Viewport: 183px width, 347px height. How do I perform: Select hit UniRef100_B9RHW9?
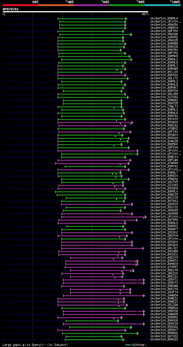(x=164, y=69)
